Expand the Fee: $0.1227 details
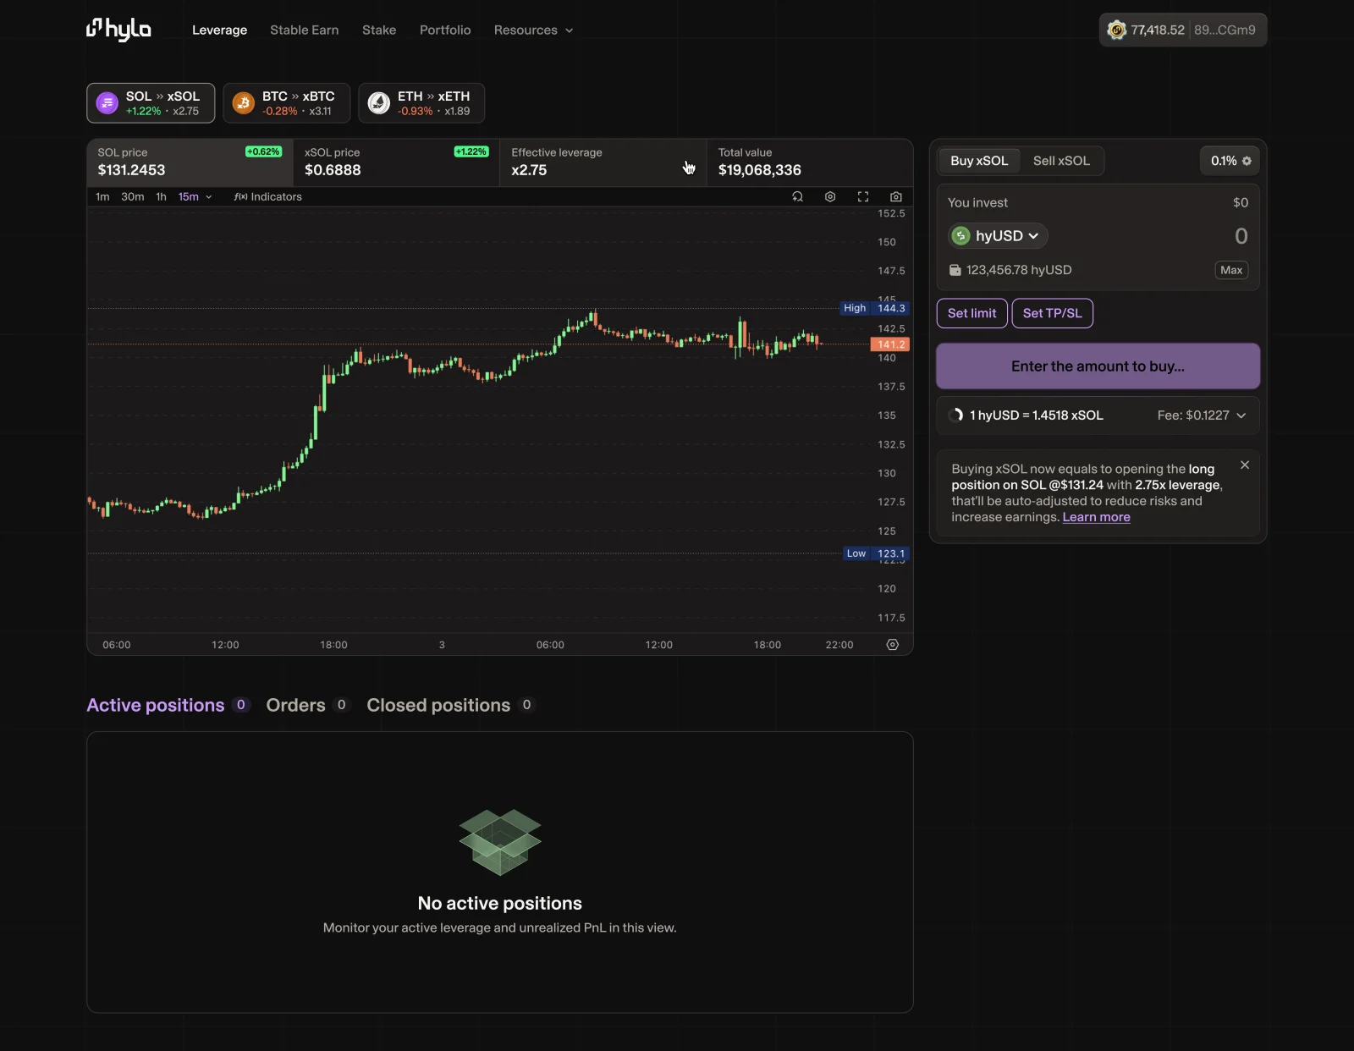This screenshot has width=1354, height=1051. pos(1202,415)
